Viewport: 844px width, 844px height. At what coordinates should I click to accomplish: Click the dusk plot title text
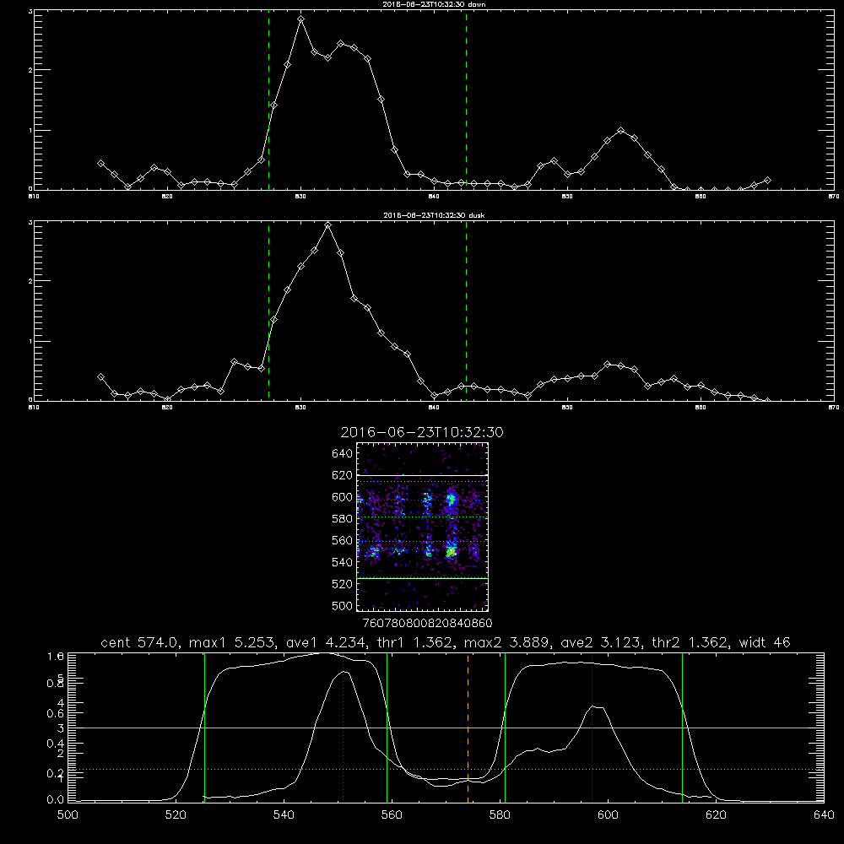click(434, 215)
